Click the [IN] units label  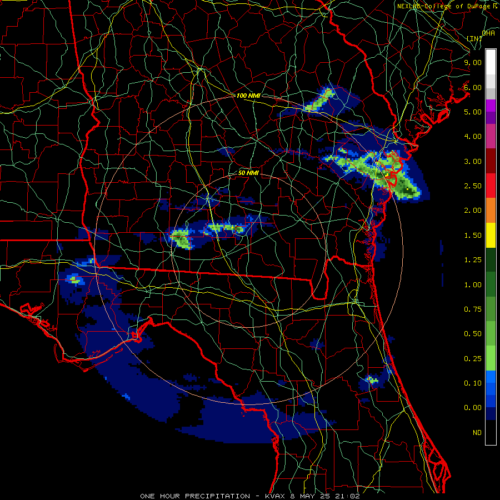[x=474, y=38]
